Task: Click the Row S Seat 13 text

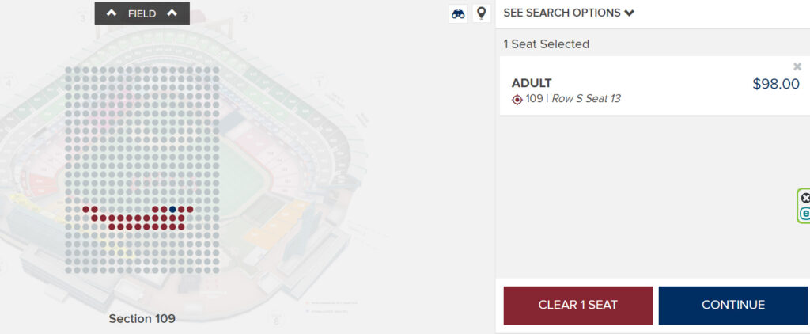Action: coord(585,99)
